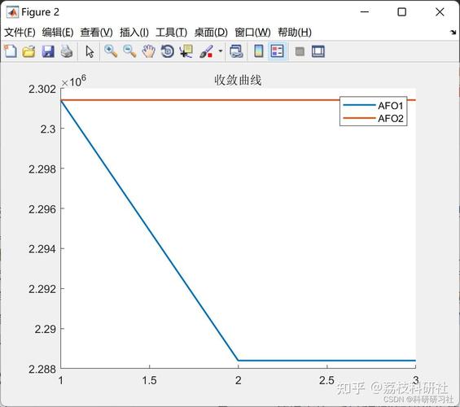Click the y-axis label 2.296
Viewport: 460px width, 407px height.
[x=42, y=209]
